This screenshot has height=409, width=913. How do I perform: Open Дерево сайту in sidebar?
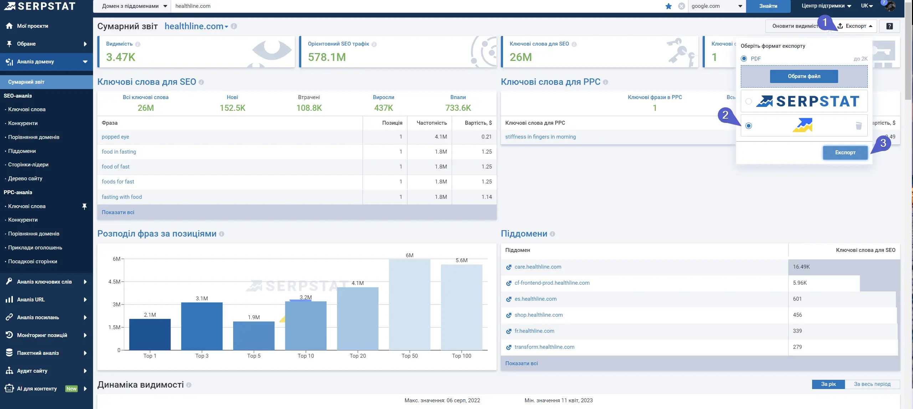coord(25,178)
